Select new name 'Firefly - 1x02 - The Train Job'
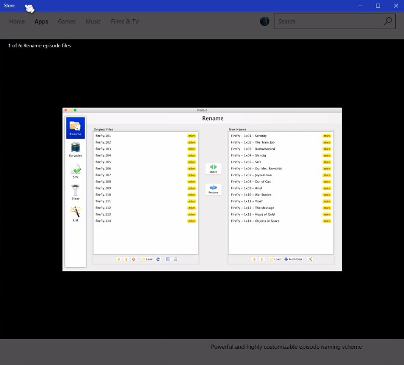404x365 pixels. [x=281, y=142]
